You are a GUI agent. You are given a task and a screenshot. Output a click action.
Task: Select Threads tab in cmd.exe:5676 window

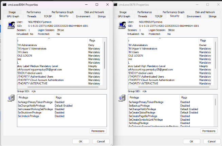143,16
